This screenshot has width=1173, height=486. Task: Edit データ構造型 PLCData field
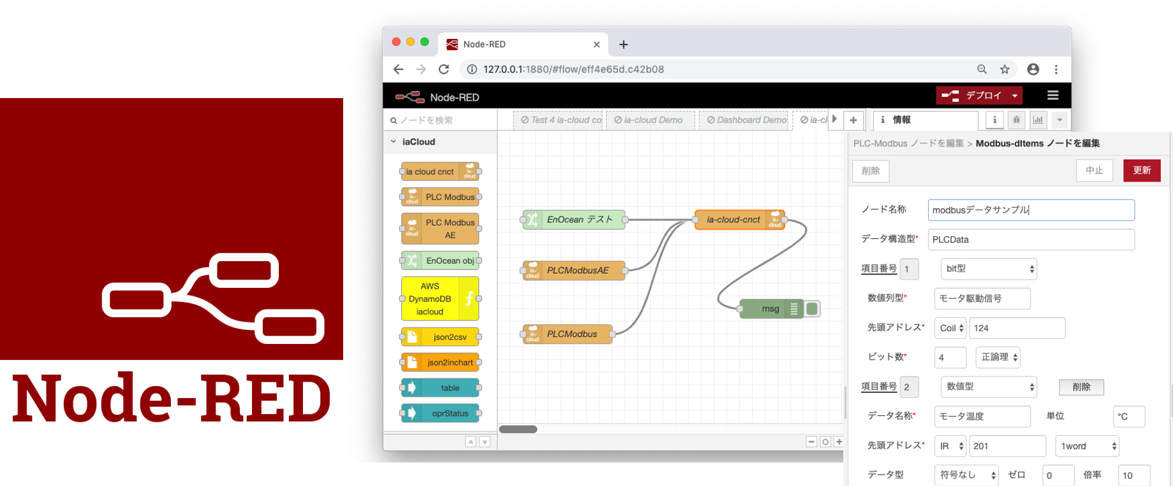click(x=1031, y=239)
